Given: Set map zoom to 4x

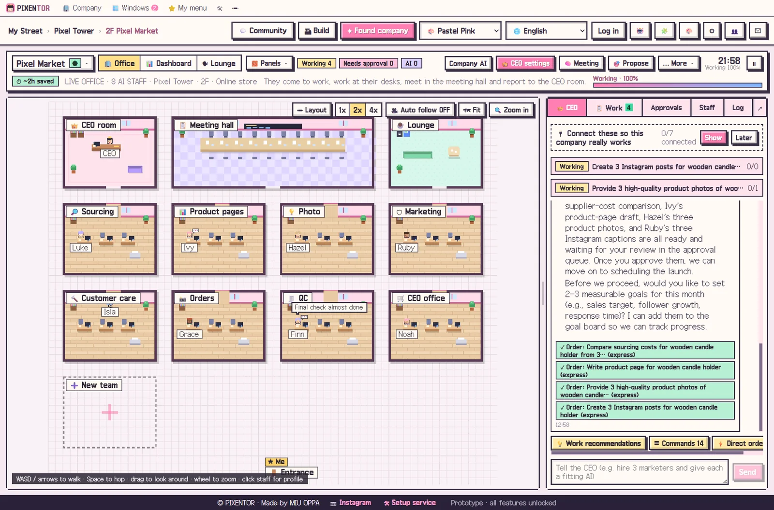Looking at the screenshot, I should 373,110.
